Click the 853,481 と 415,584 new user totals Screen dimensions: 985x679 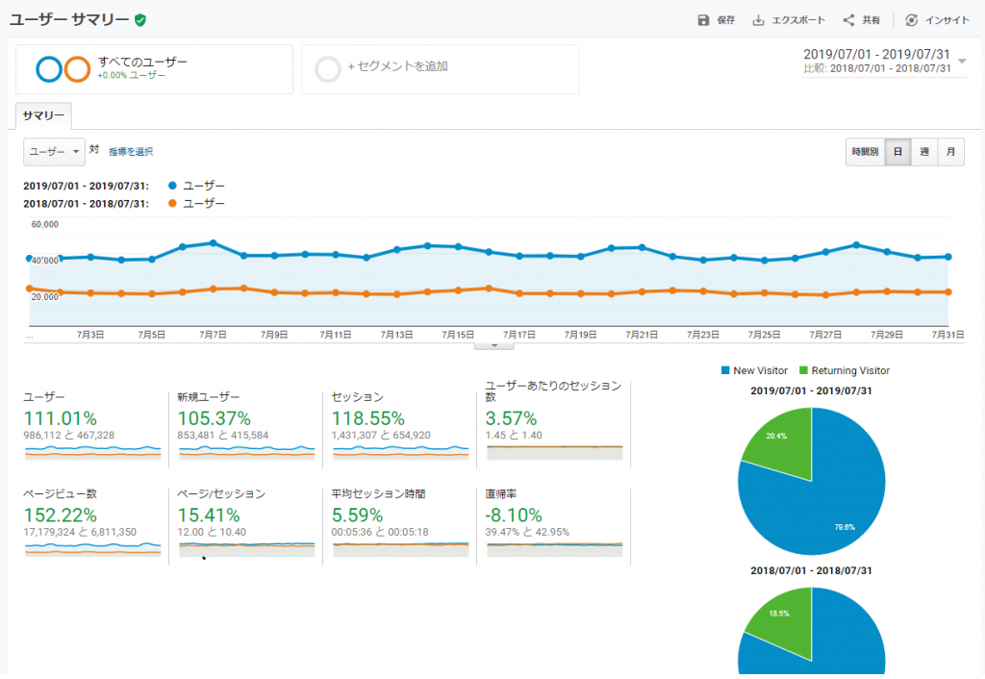coord(223,436)
